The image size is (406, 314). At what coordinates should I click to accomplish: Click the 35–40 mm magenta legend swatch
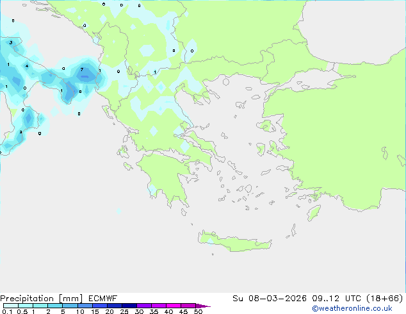coord(158,306)
